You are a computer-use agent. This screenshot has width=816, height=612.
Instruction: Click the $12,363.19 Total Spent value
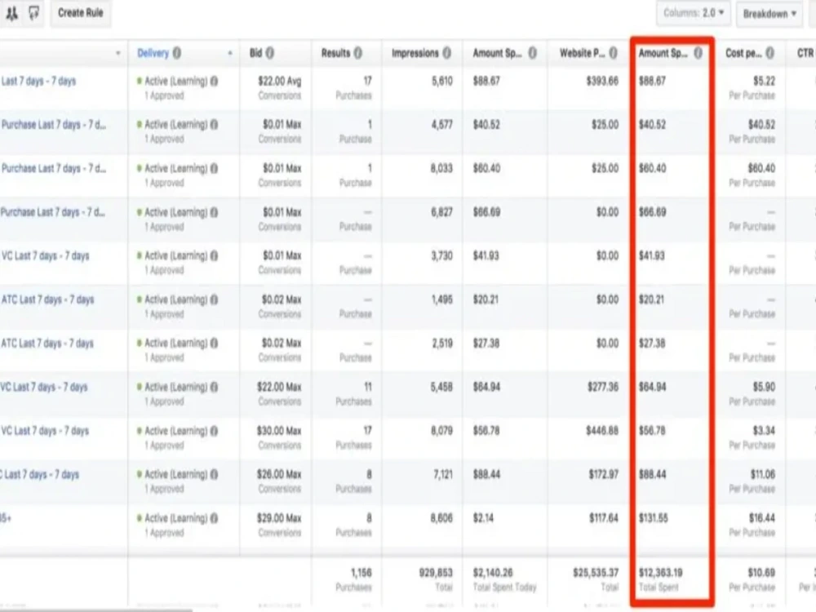tap(661, 573)
